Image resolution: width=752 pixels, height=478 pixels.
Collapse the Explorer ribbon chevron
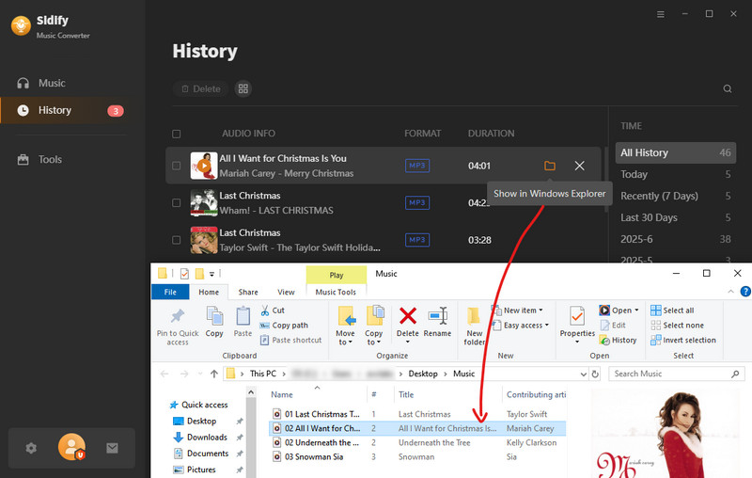(x=731, y=292)
